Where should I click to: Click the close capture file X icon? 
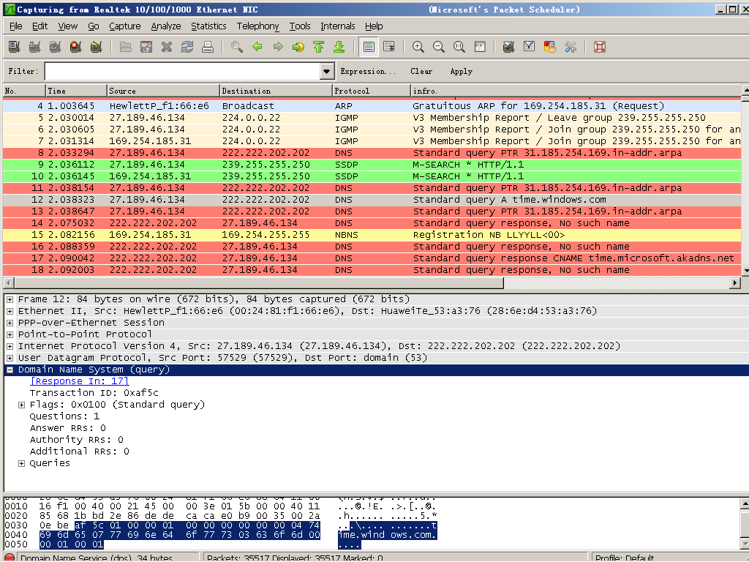[x=166, y=47]
